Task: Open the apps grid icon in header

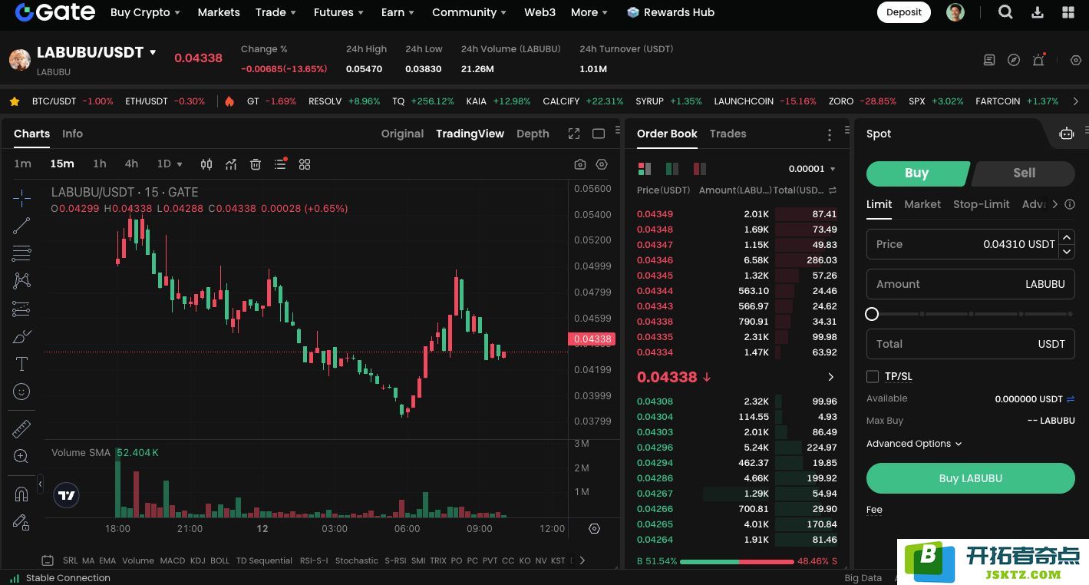Action: (x=1068, y=12)
